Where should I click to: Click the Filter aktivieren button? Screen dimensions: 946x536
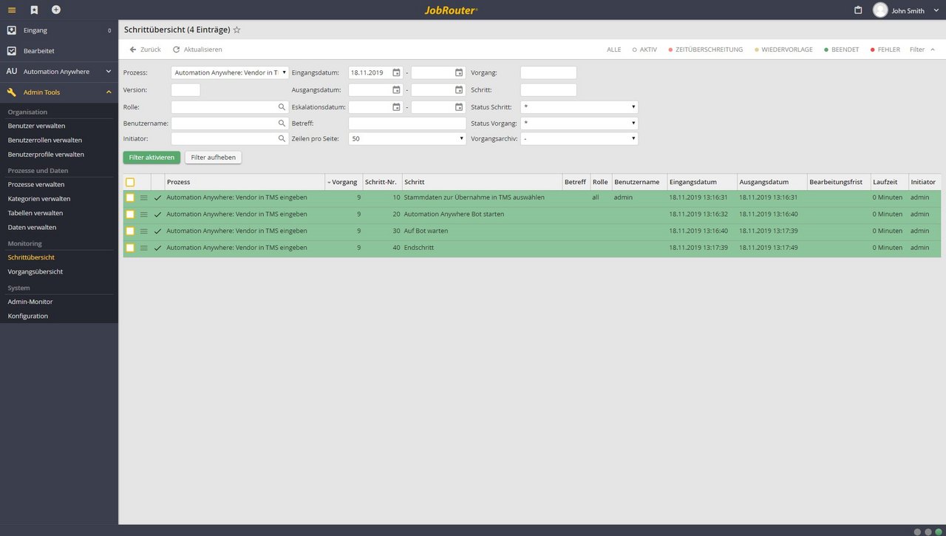click(x=152, y=157)
